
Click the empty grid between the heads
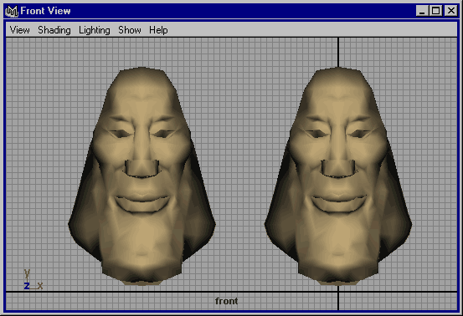click(239, 165)
